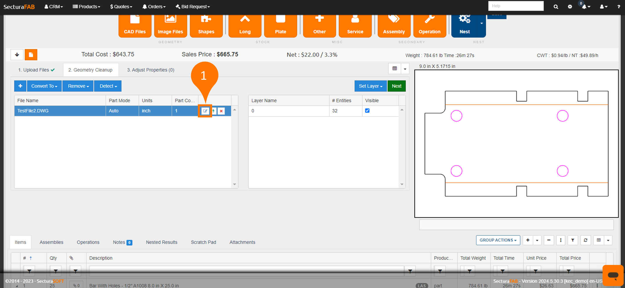Expand grid view dropdown above file table

pos(405,69)
